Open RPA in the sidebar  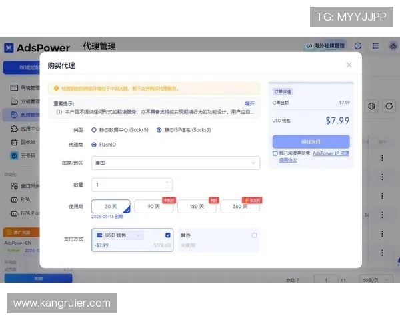tap(21, 199)
